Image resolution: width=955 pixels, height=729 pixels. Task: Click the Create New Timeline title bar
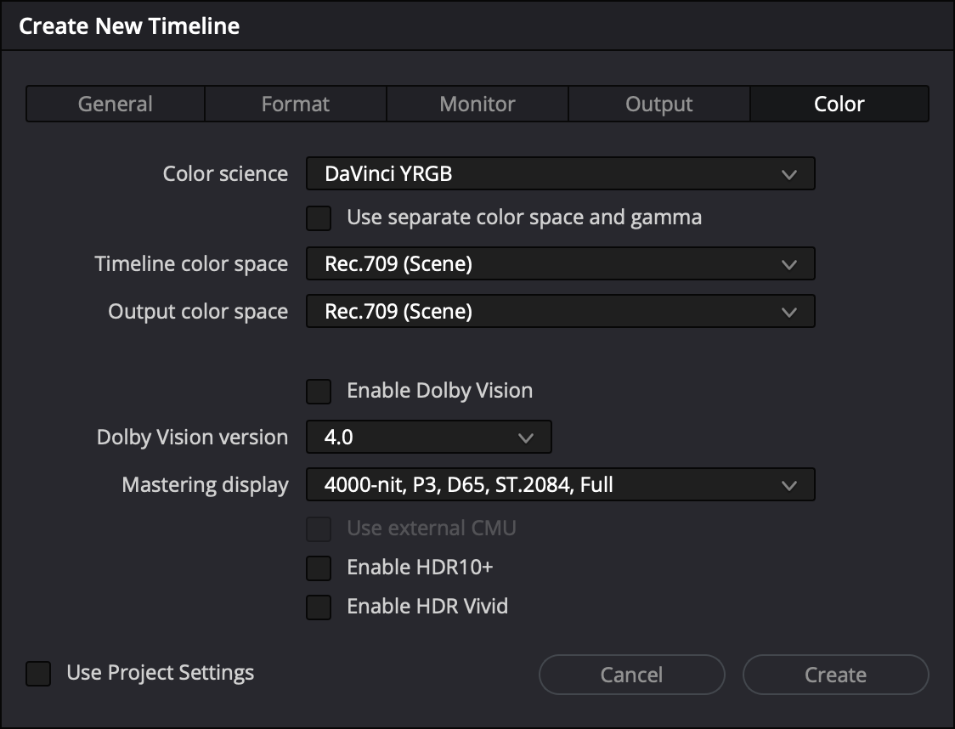click(x=129, y=26)
